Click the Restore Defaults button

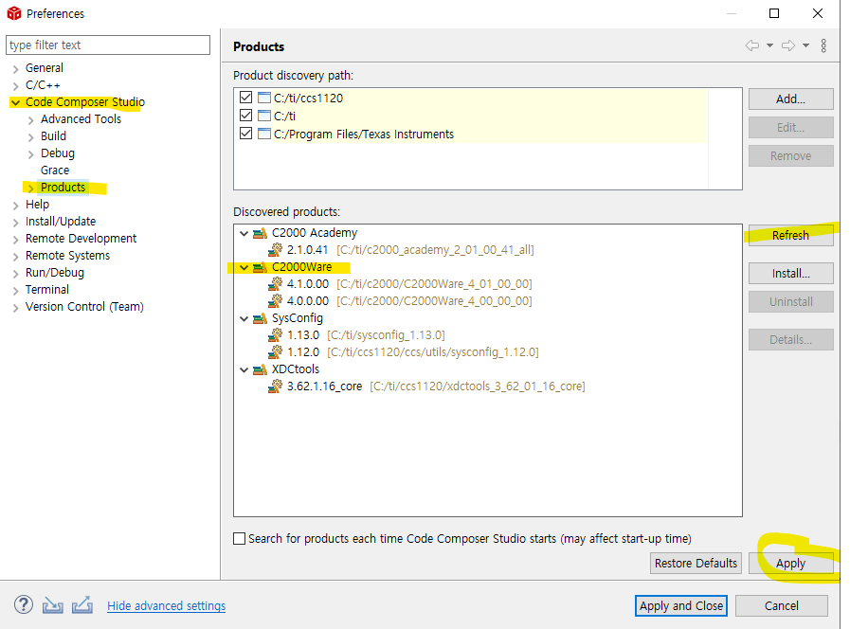[x=696, y=564]
